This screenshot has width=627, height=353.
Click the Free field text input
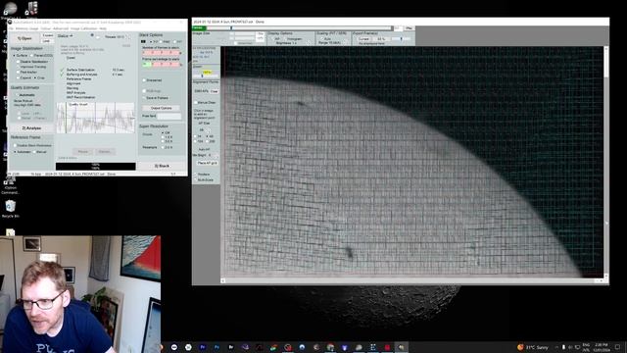tap(169, 116)
